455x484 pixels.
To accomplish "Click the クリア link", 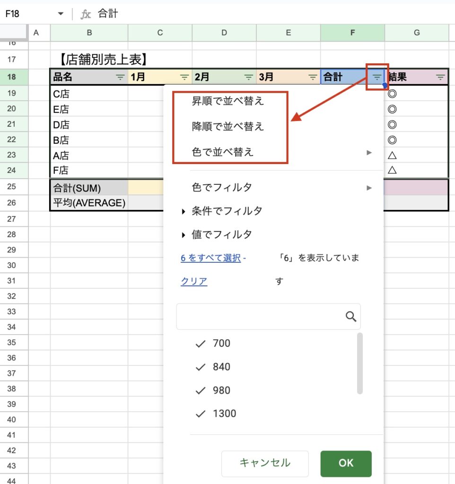I will [194, 282].
